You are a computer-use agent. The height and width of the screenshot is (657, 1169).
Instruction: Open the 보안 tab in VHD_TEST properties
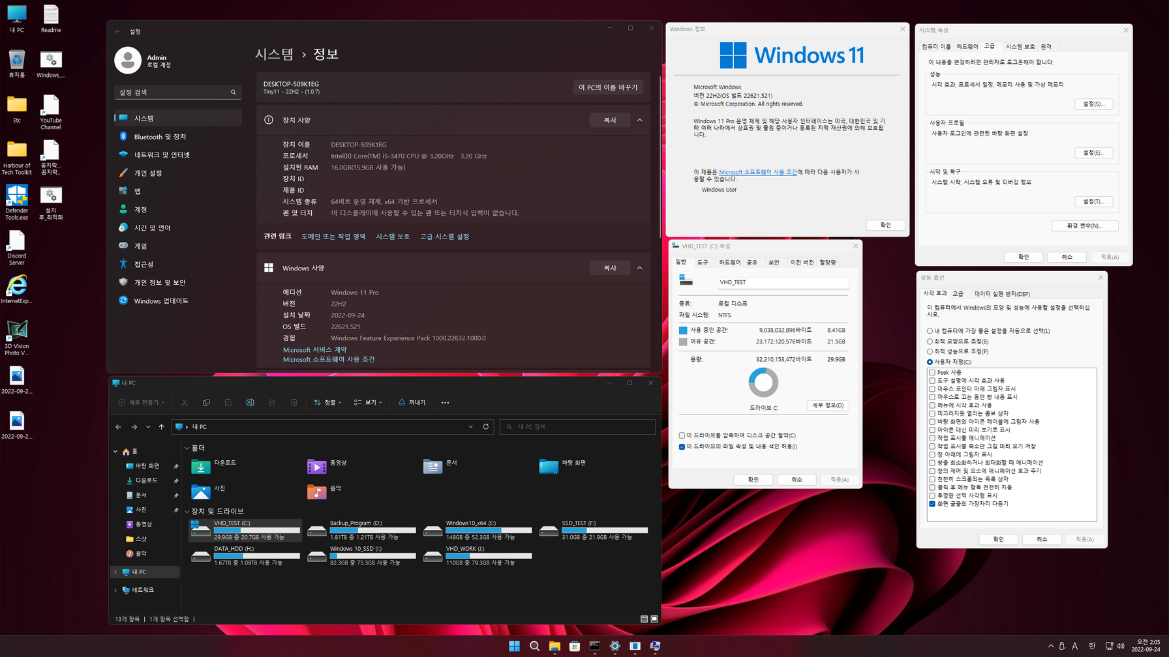tap(774, 263)
